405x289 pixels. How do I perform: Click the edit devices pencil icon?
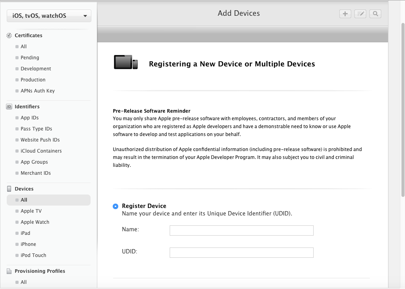point(360,14)
